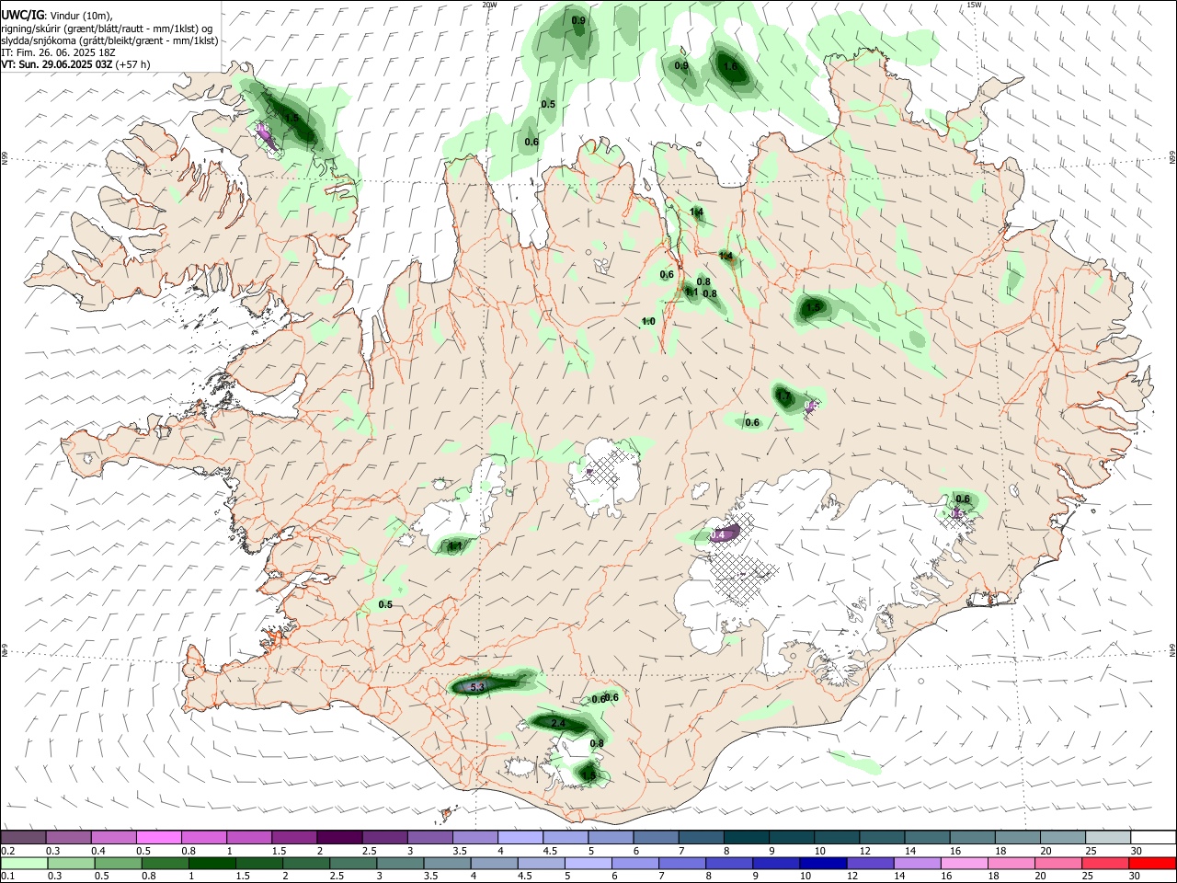
Task: Click the 4.5 label on the snow scale
Action: coord(550,851)
